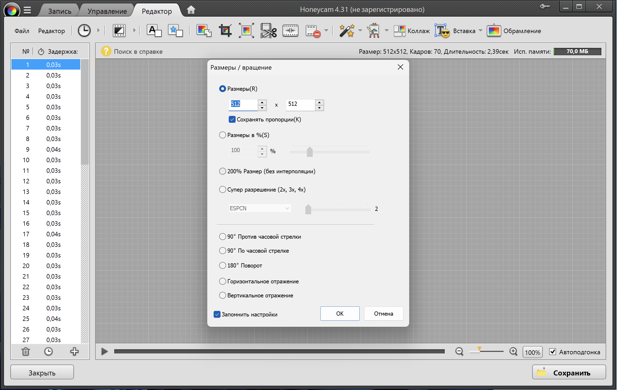Click the Закрыть button
This screenshot has width=617, height=390.
point(42,373)
